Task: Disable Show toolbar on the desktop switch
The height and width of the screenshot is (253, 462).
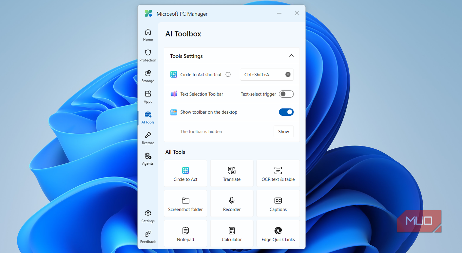Action: [x=286, y=112]
